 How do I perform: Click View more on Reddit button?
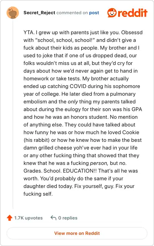tap(77, 233)
